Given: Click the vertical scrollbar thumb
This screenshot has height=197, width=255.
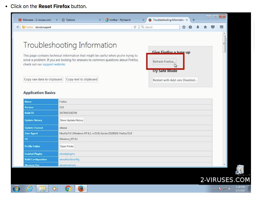Looking at the screenshot, I should click(224, 44).
